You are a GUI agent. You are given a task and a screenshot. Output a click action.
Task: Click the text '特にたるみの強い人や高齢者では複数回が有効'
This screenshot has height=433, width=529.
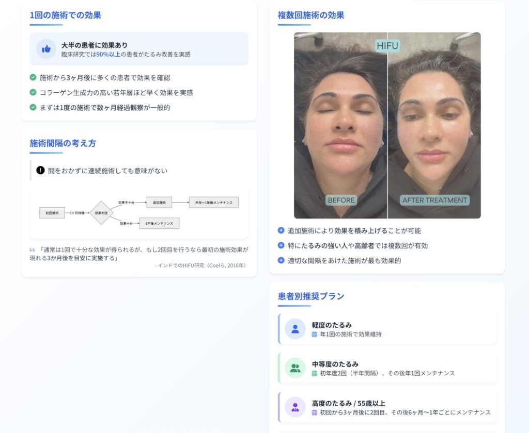[357, 245]
